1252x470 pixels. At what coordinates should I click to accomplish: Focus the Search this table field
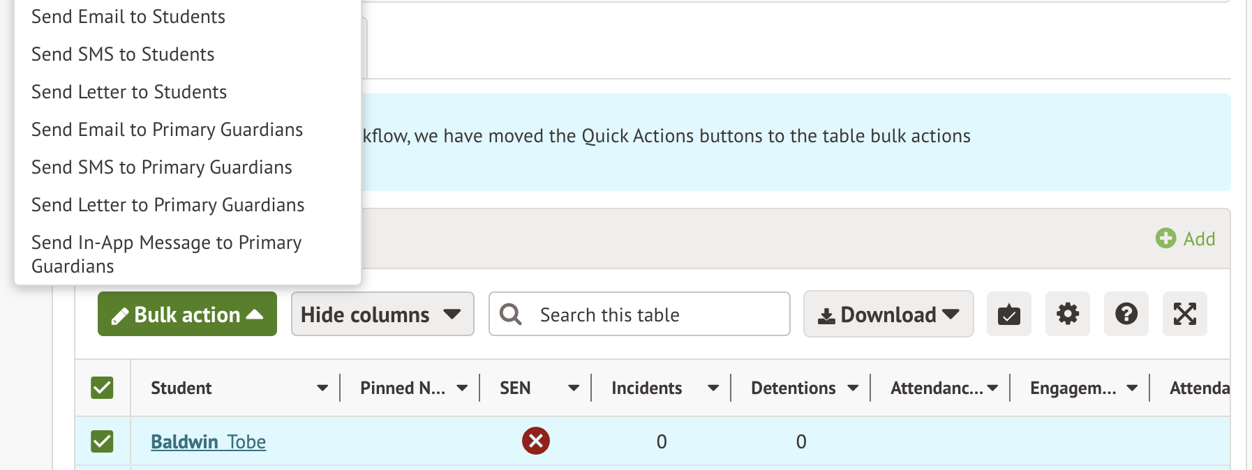point(656,314)
